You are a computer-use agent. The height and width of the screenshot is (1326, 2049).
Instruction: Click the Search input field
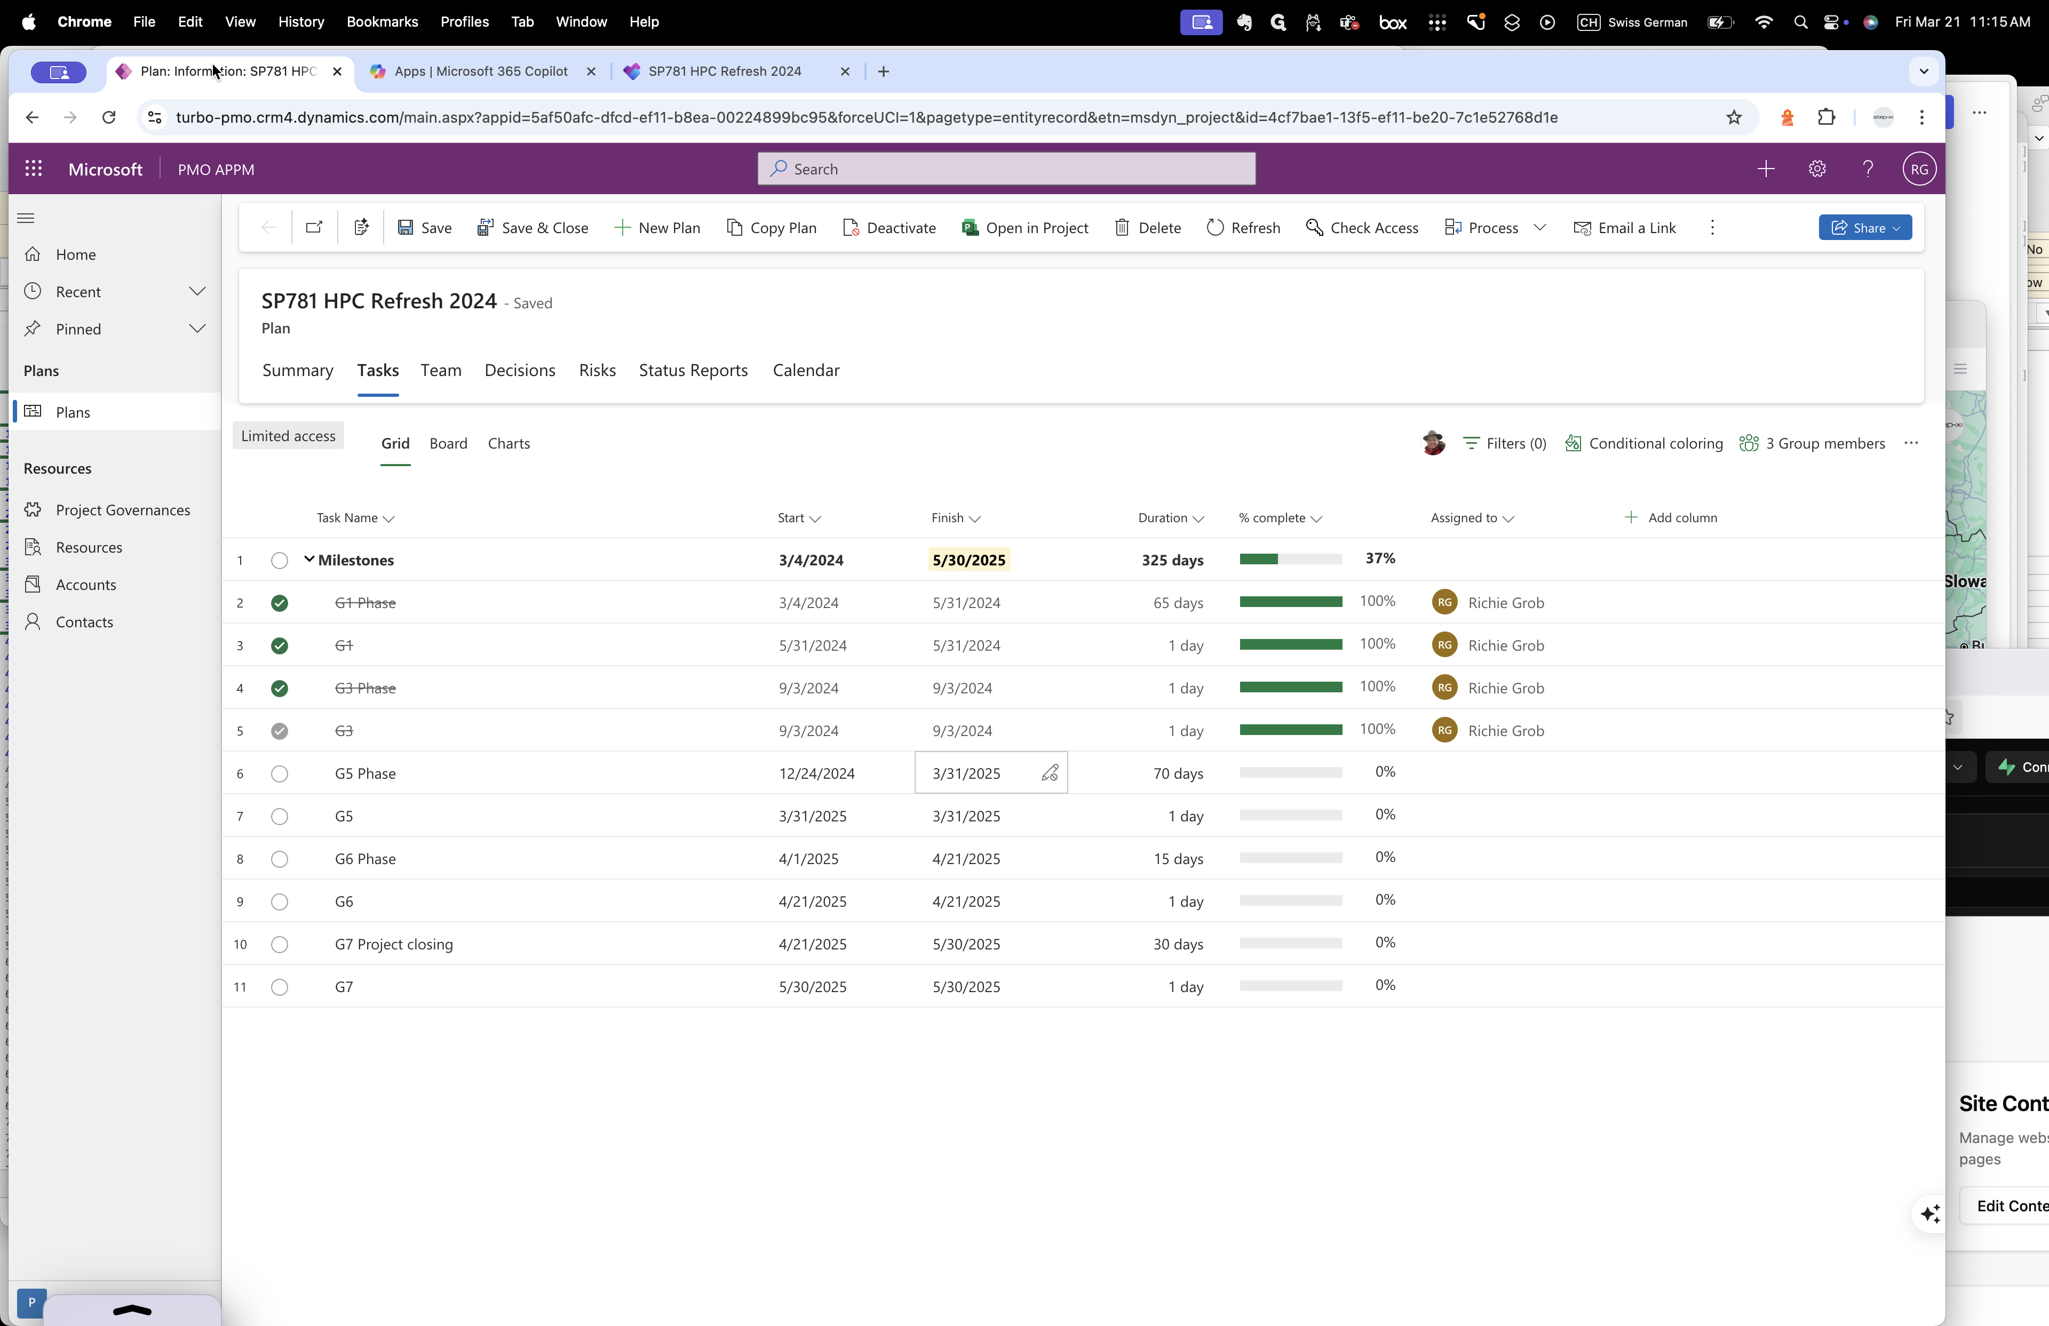pos(1006,169)
